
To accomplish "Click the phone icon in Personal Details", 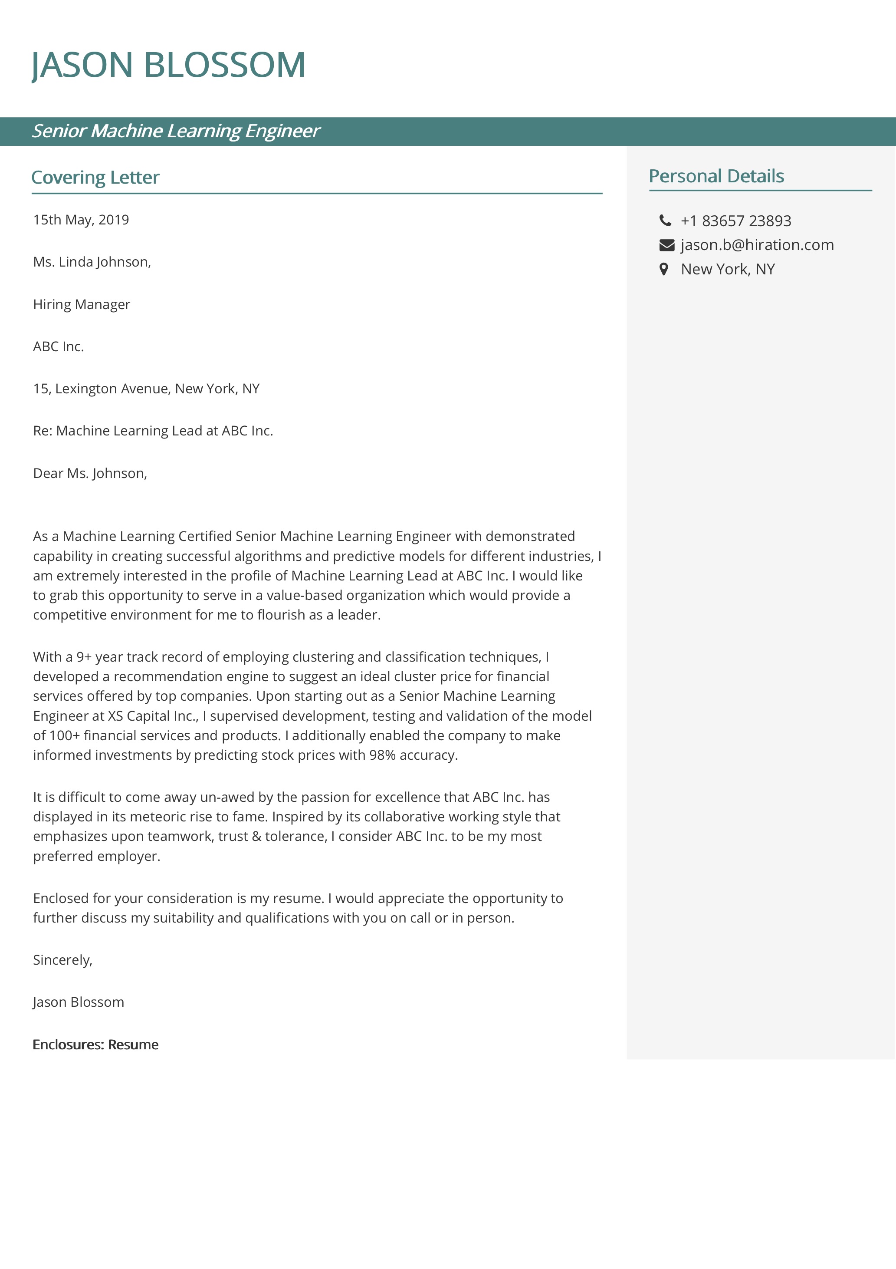I will [x=665, y=221].
